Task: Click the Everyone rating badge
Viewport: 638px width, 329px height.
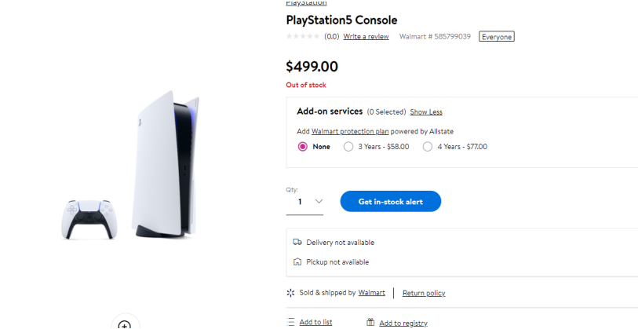Action: coord(497,37)
